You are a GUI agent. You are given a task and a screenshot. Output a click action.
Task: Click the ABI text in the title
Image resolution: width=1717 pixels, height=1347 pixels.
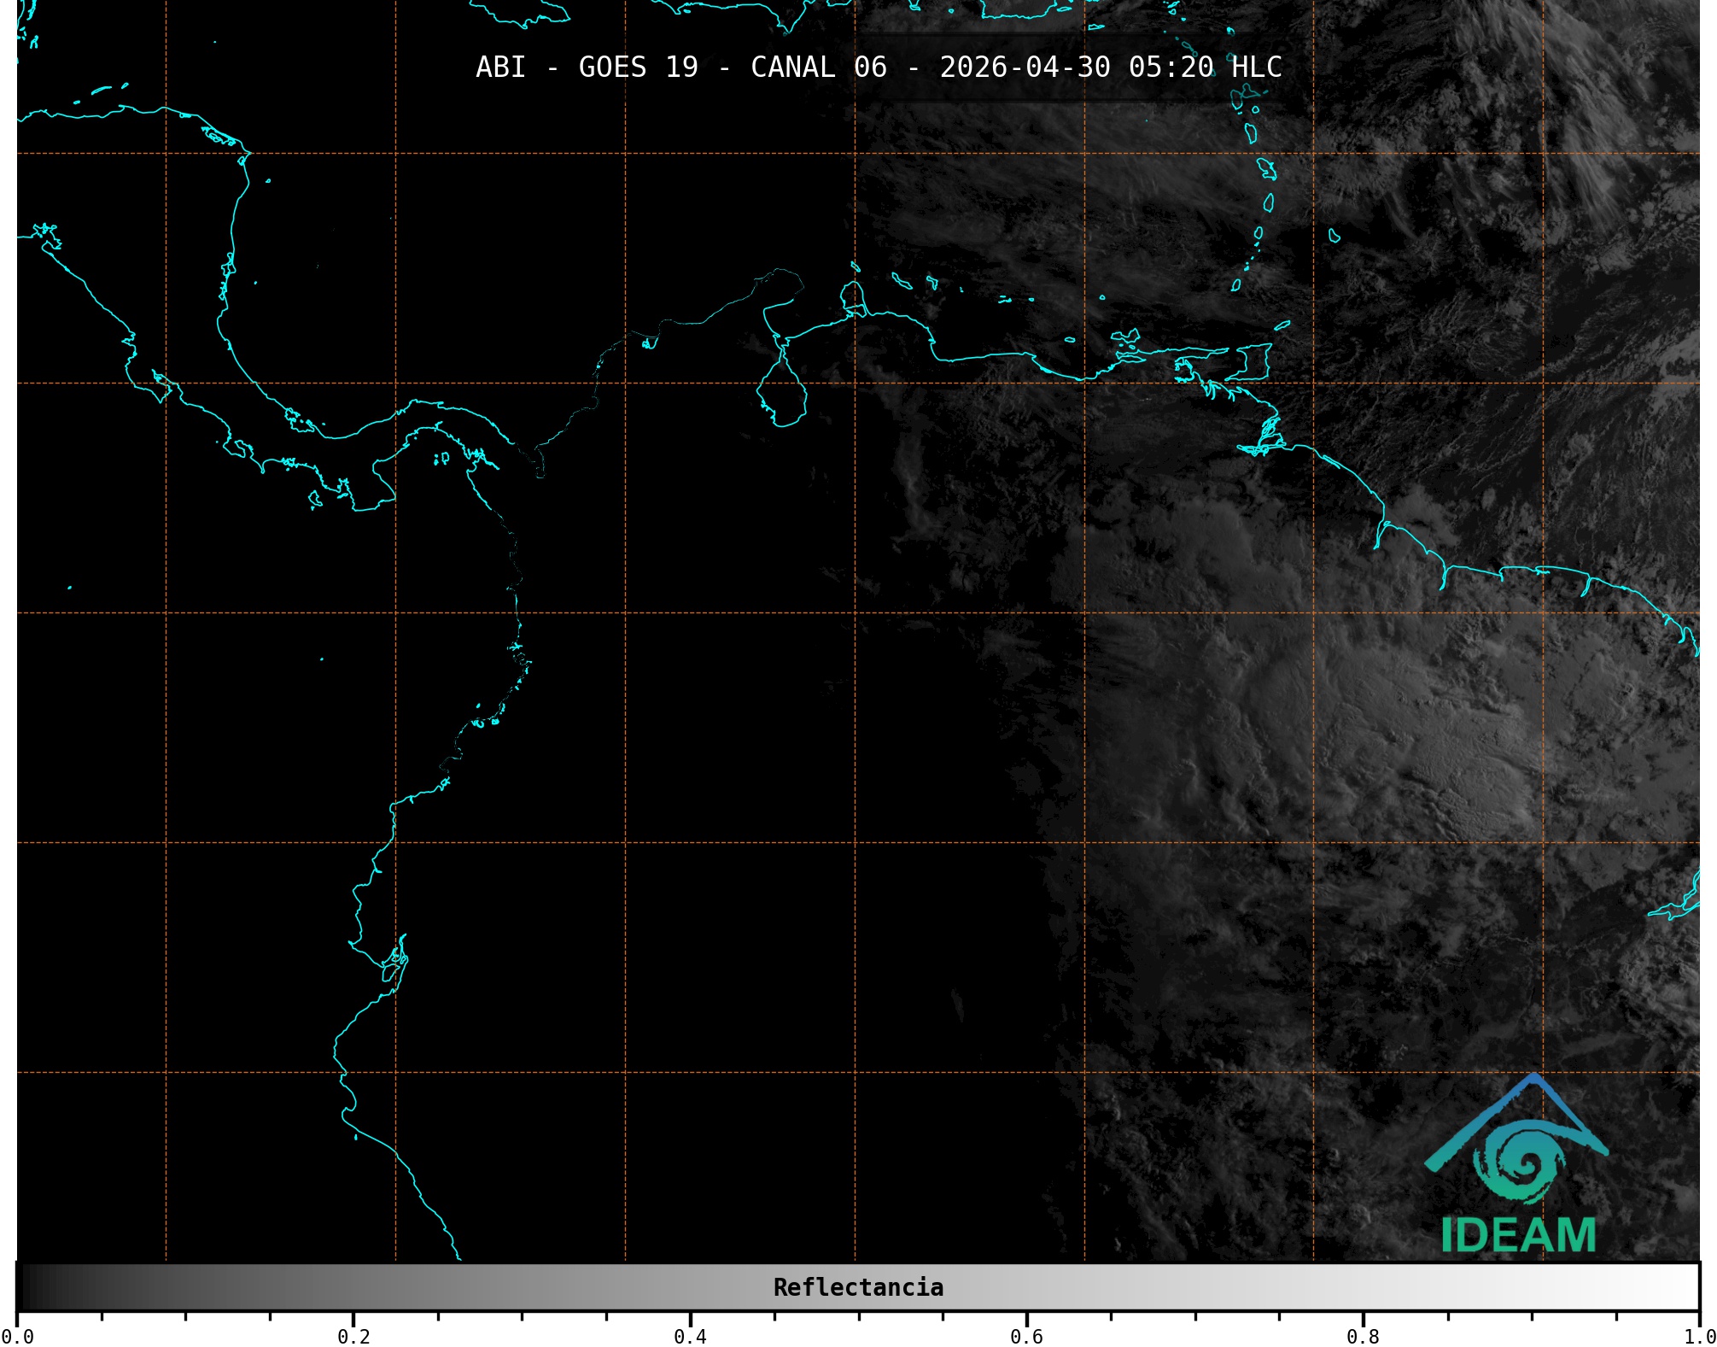click(500, 67)
